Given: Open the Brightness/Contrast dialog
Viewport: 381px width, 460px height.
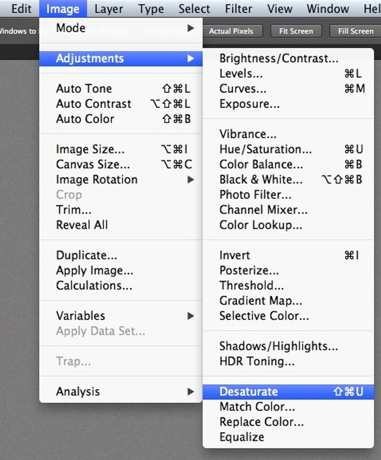Looking at the screenshot, I should (x=279, y=58).
